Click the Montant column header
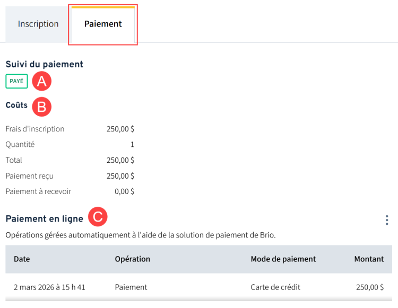The width and height of the screenshot is (398, 308). point(369,259)
